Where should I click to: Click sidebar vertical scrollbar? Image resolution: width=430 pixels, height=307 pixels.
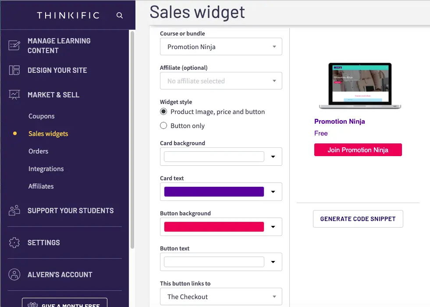click(x=132, y=140)
